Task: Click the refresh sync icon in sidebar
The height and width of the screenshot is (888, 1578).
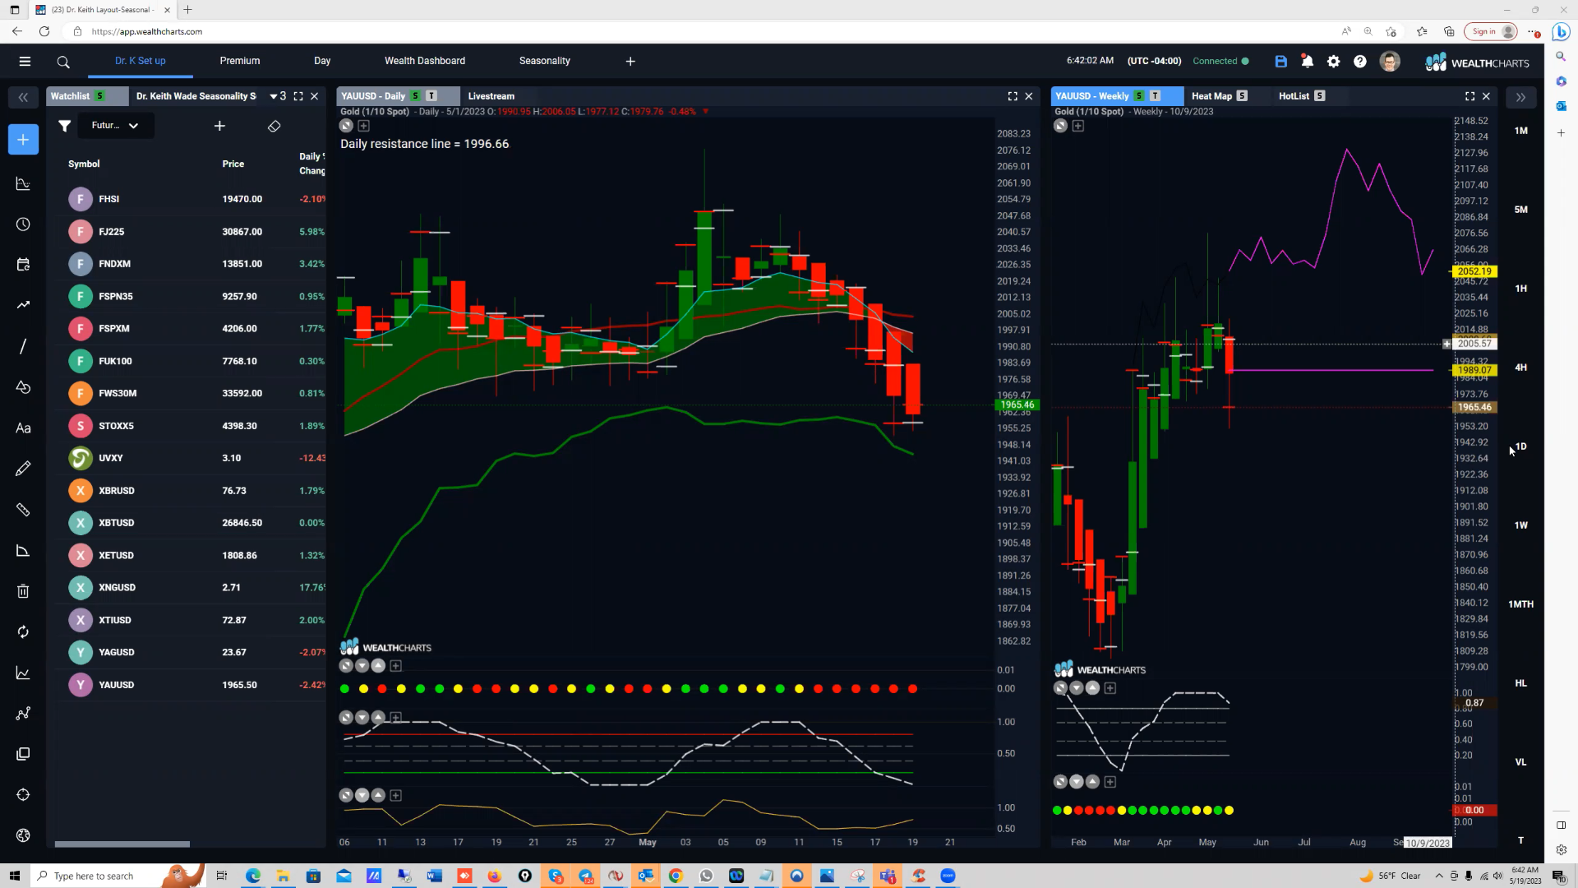Action: 23,631
